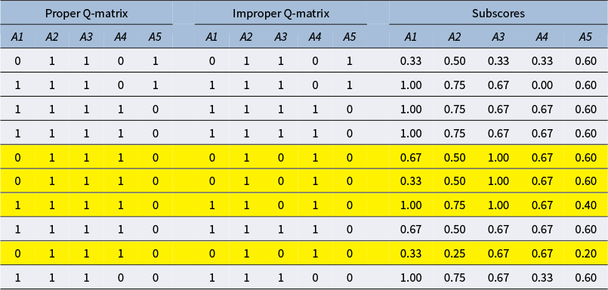Viewport: 608px width, 290px height.
Task: Select A1 header under Improper Q-matrix
Action: (x=211, y=37)
